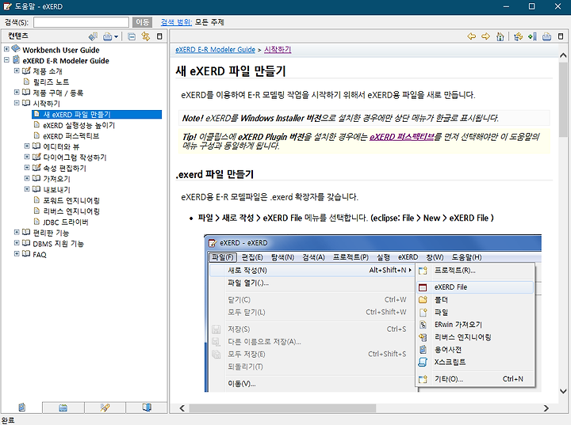Viewport: 571px width, 425px height.
Task: Click the Link with Contents arrows icon
Action: tap(146, 36)
